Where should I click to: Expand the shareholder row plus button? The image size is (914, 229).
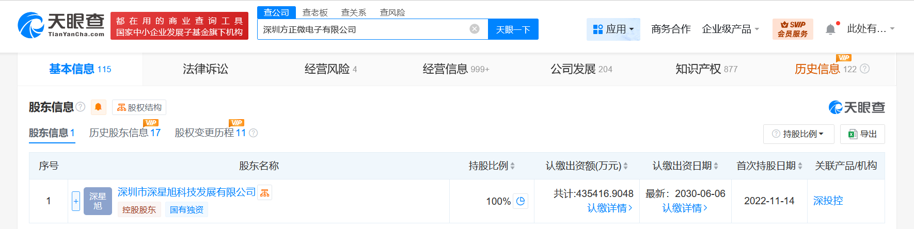coord(76,201)
